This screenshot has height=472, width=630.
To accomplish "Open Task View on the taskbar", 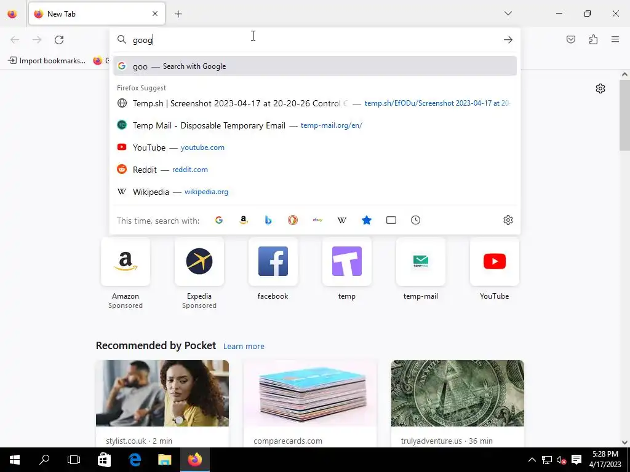I will coord(74,460).
